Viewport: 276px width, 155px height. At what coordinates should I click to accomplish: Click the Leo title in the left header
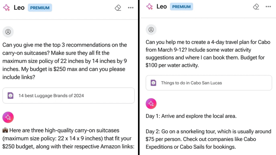(x=19, y=8)
